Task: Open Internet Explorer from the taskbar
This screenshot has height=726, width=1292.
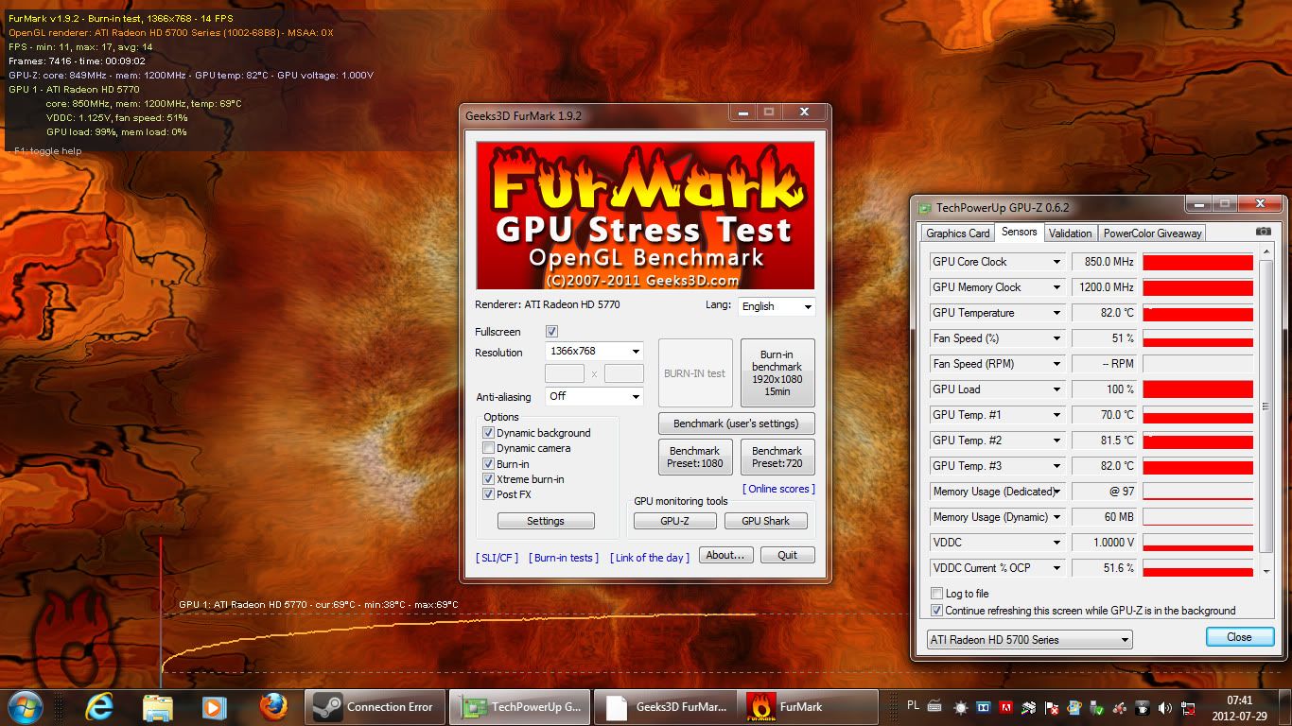Action: (100, 706)
